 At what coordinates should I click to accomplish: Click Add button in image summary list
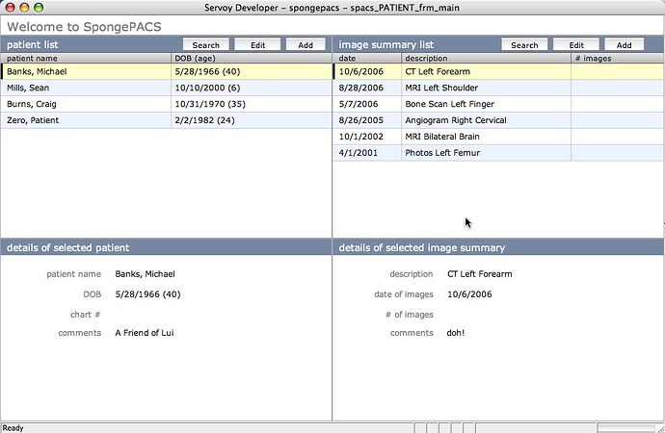point(624,45)
